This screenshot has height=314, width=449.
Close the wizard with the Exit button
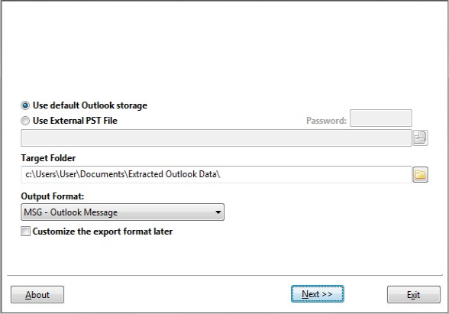(x=414, y=295)
